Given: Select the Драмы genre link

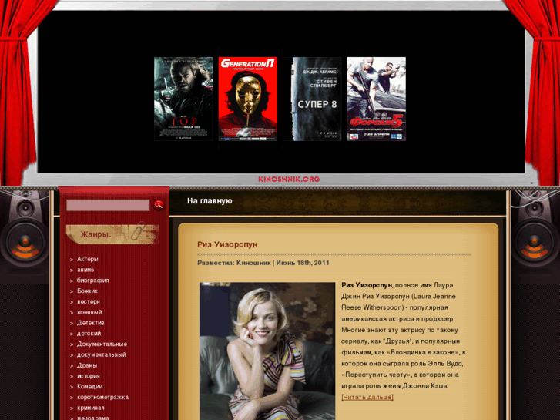Looking at the screenshot, I should (x=87, y=365).
